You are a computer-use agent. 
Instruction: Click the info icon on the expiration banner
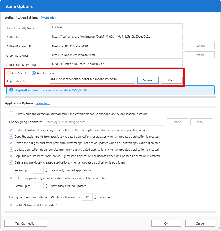pos(11,90)
